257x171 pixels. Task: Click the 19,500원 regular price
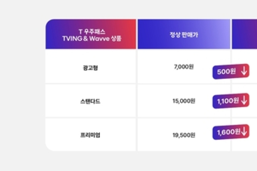coord(184,135)
